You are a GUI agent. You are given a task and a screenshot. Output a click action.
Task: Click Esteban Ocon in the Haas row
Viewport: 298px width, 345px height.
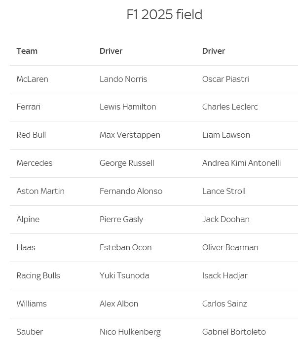(x=125, y=247)
